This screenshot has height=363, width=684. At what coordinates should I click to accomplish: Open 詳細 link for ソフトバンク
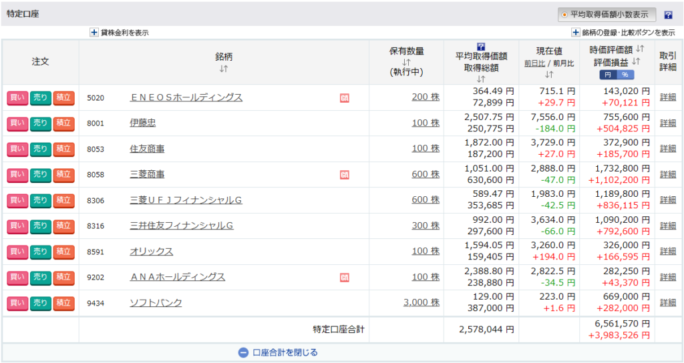(668, 302)
